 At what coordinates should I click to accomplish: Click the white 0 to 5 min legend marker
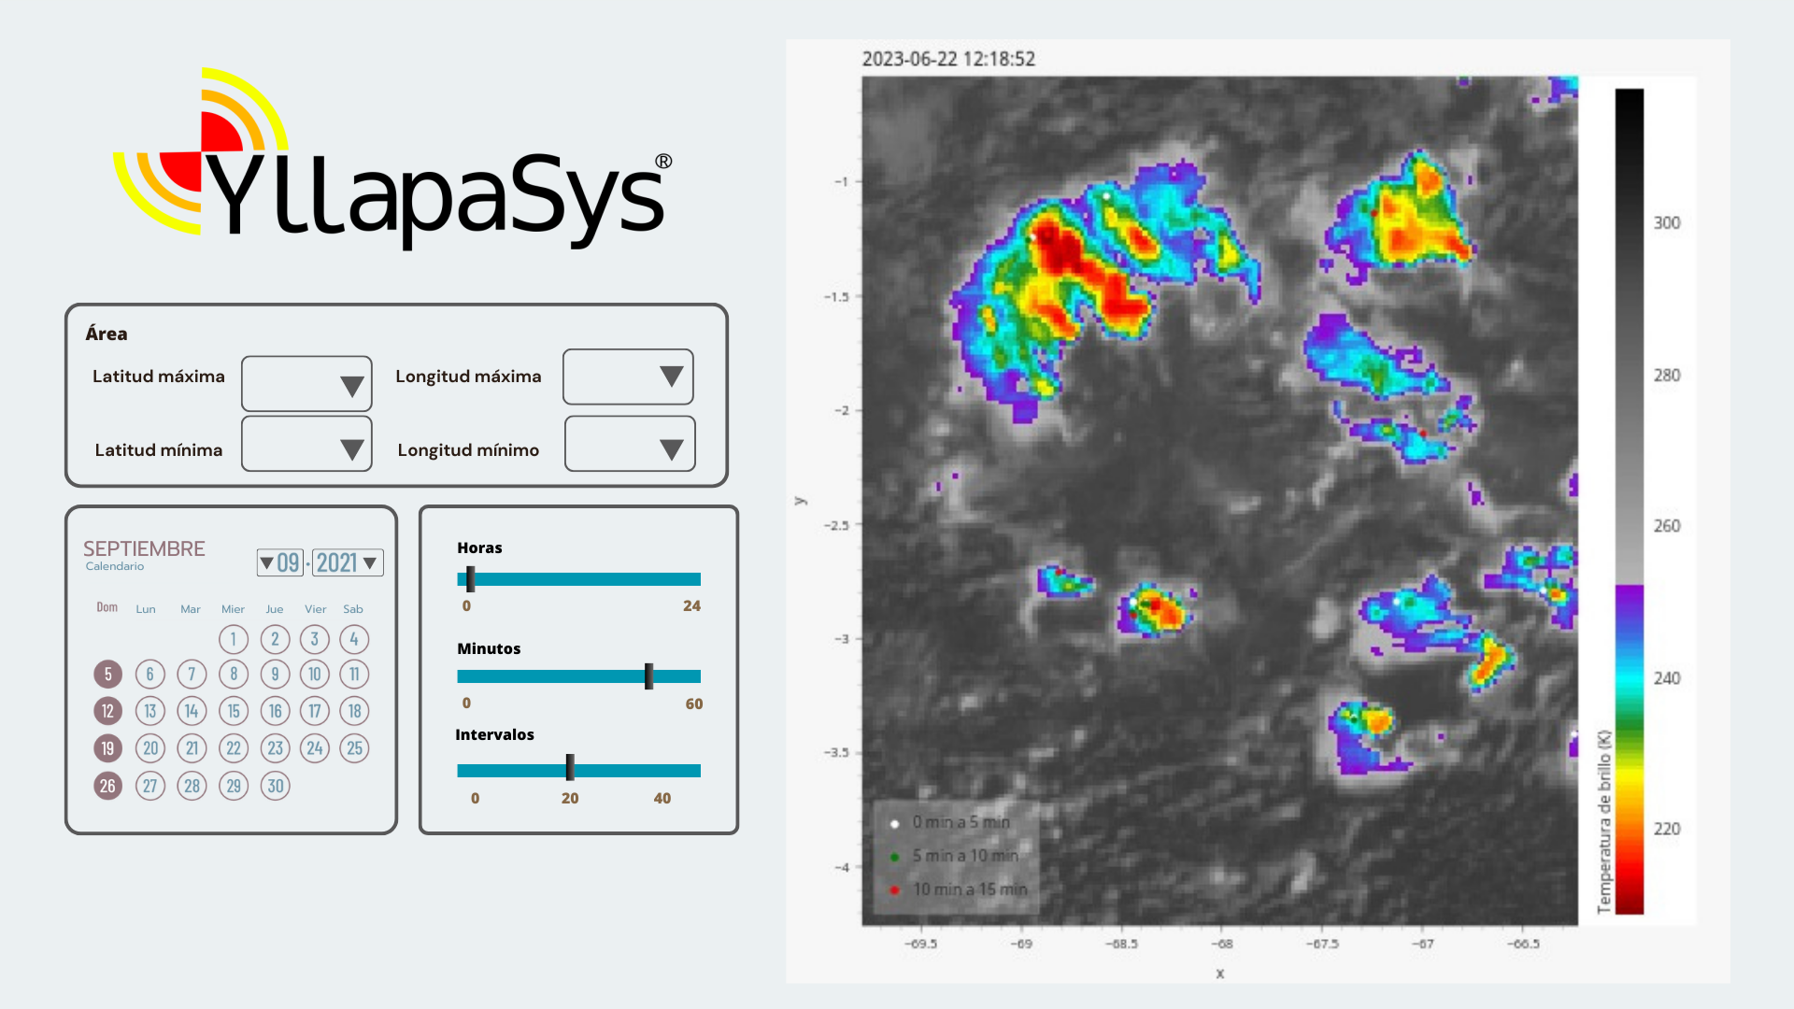click(894, 823)
